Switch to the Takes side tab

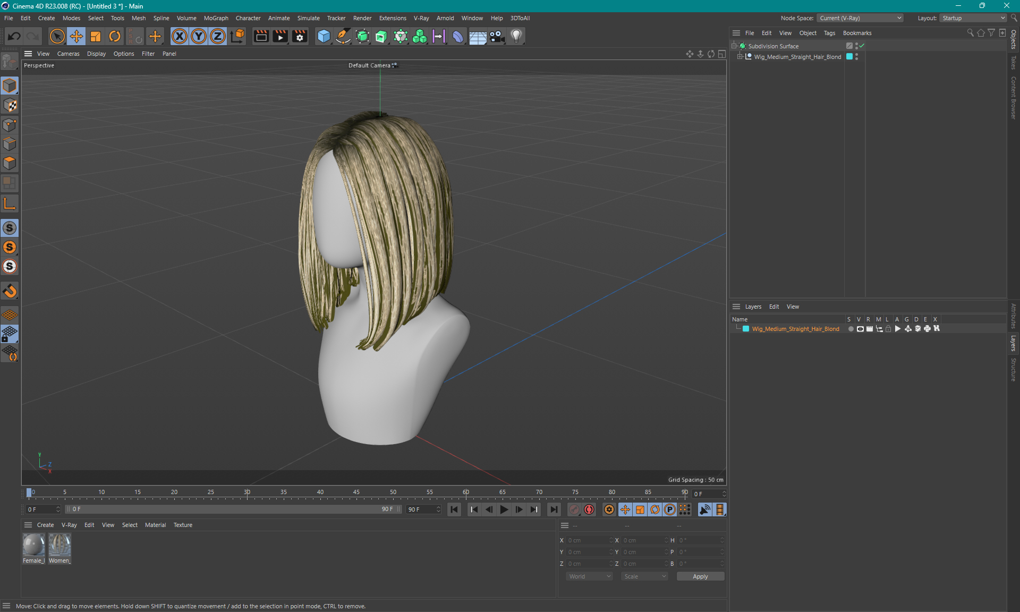tap(1014, 62)
